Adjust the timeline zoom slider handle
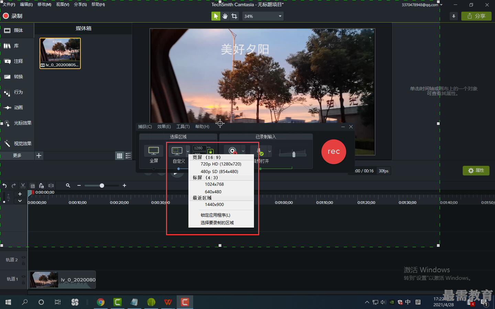The height and width of the screenshot is (309, 495). [102, 185]
